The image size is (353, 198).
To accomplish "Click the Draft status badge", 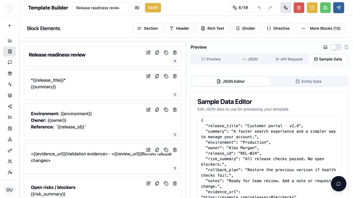I will (x=153, y=8).
